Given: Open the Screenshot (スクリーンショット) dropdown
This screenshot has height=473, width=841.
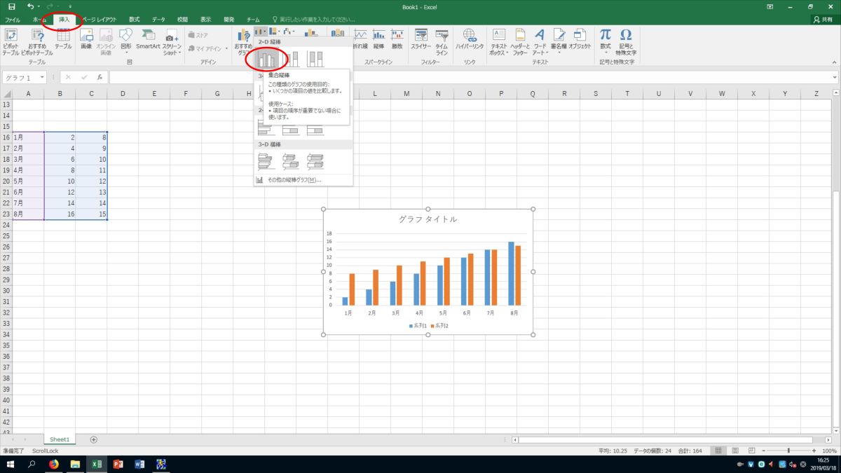Looking at the screenshot, I should tap(172, 42).
